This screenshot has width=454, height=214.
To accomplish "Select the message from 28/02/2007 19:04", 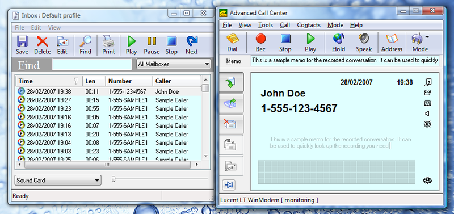I will click(x=108, y=142).
